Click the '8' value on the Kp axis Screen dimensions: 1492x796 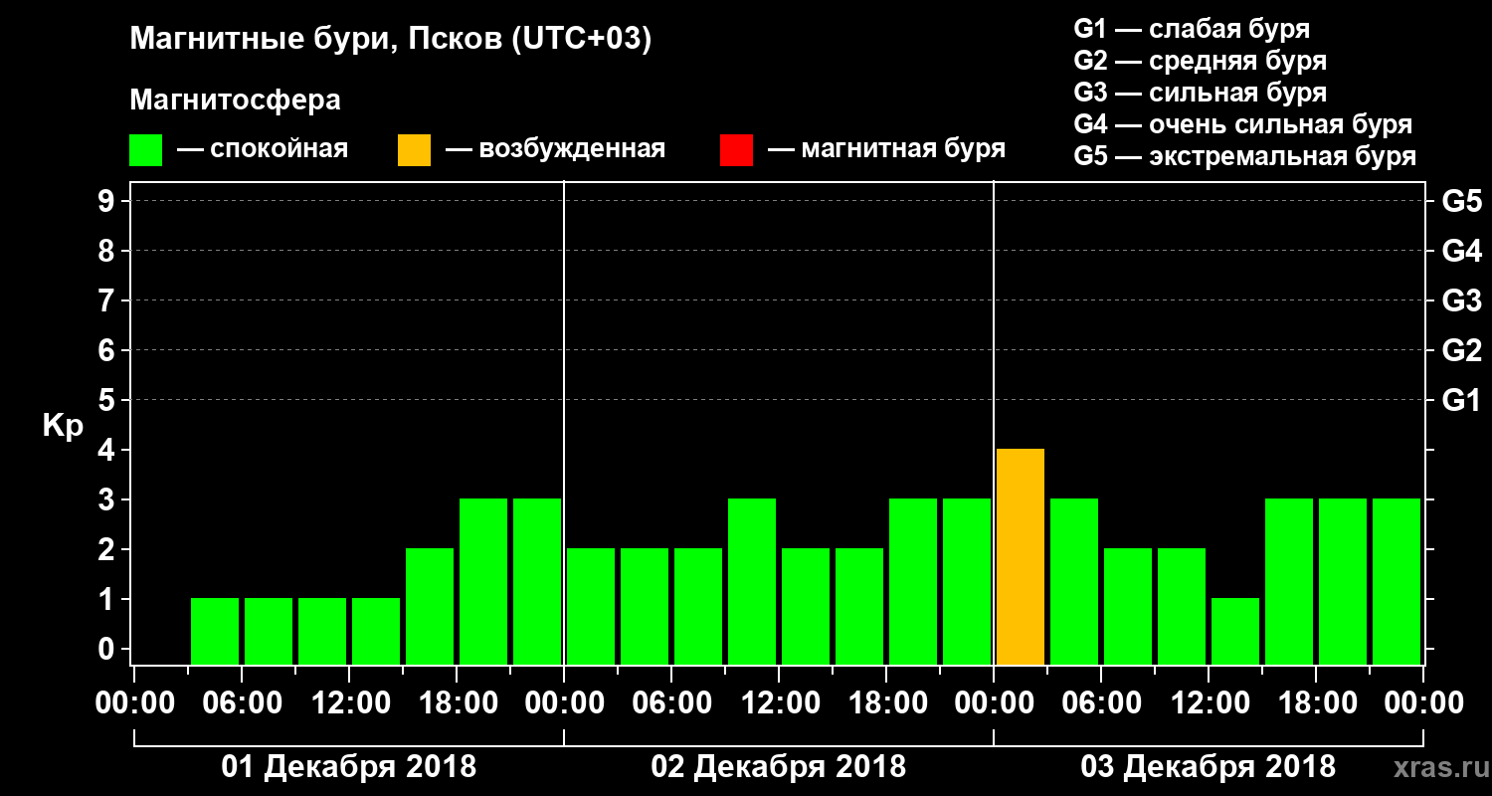tap(107, 251)
